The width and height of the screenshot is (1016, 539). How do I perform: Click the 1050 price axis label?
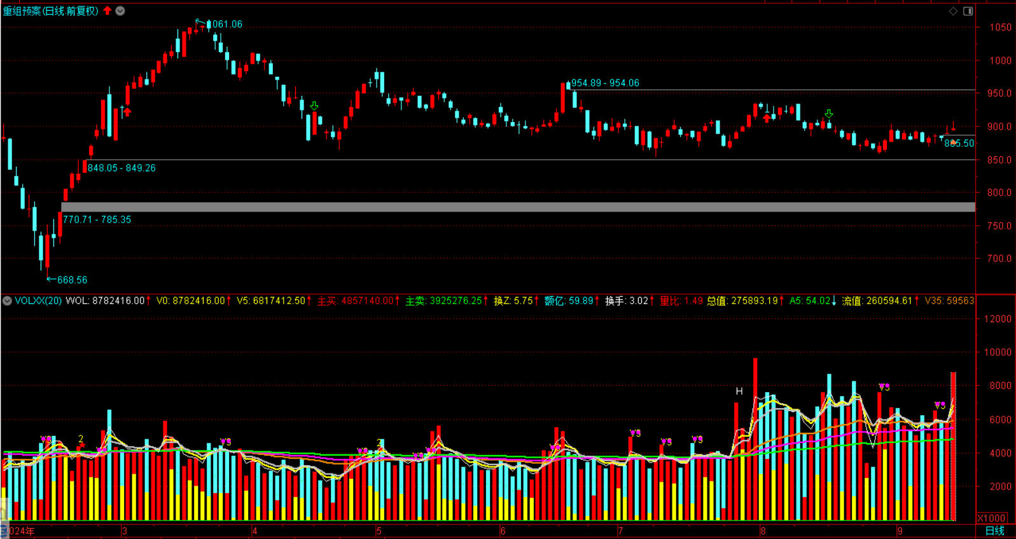[x=1000, y=27]
